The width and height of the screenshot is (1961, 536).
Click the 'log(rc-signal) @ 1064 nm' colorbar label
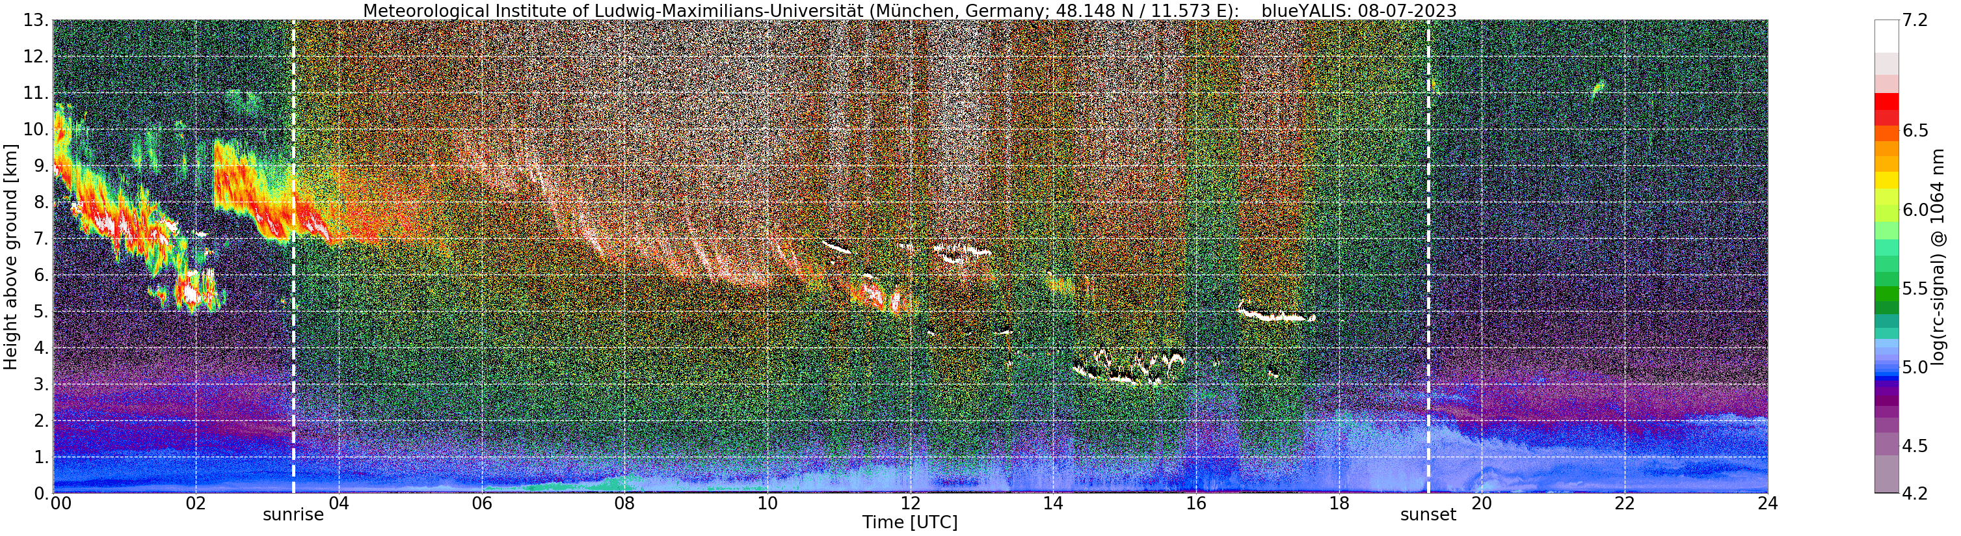coord(1940,256)
